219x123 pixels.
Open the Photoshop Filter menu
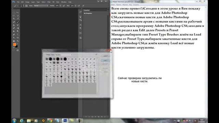click(x=49, y=2)
